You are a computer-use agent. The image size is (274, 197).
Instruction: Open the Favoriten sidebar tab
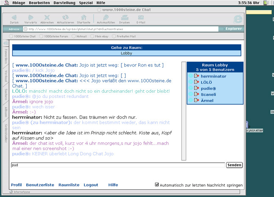tap(6, 56)
